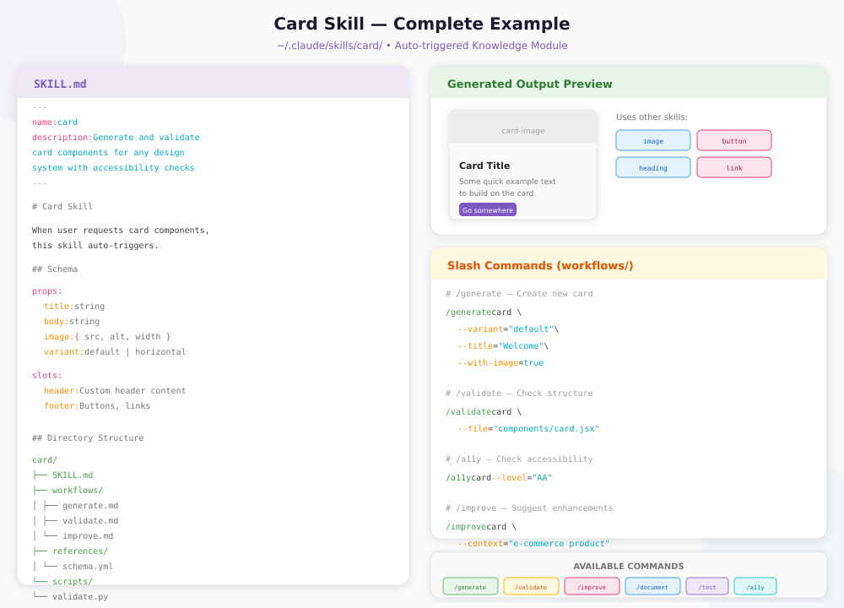
Task: Select the "/generate" command pill
Action: 470,585
